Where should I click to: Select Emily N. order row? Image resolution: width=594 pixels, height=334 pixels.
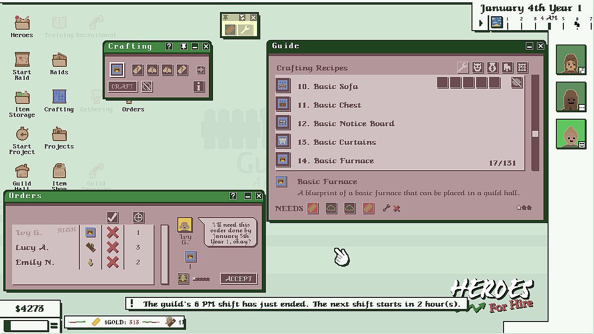(83, 262)
